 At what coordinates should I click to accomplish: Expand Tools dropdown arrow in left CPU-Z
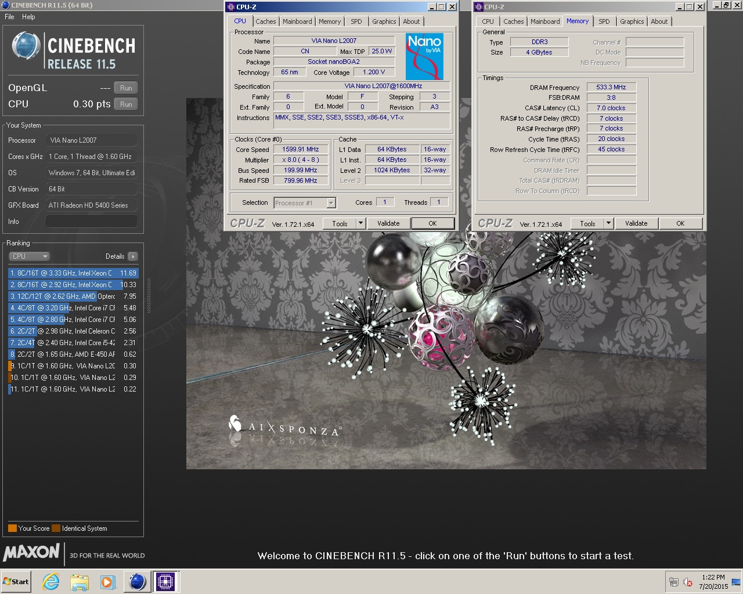point(360,223)
